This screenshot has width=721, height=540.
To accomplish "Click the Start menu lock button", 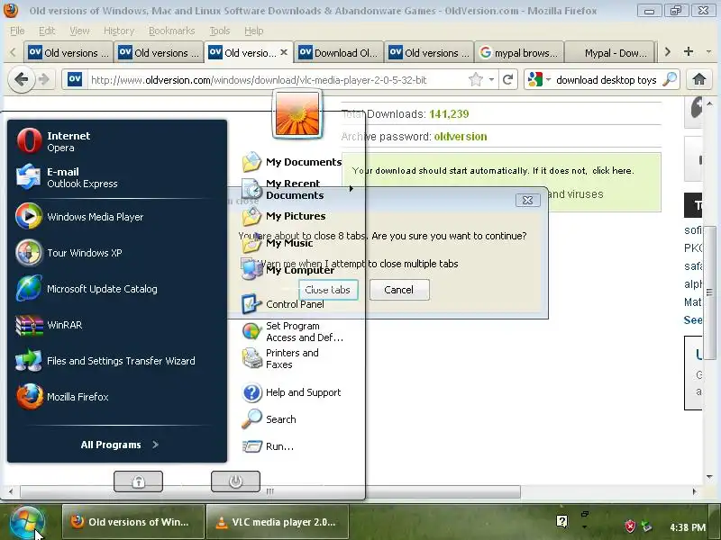I will pyautogui.click(x=139, y=481).
